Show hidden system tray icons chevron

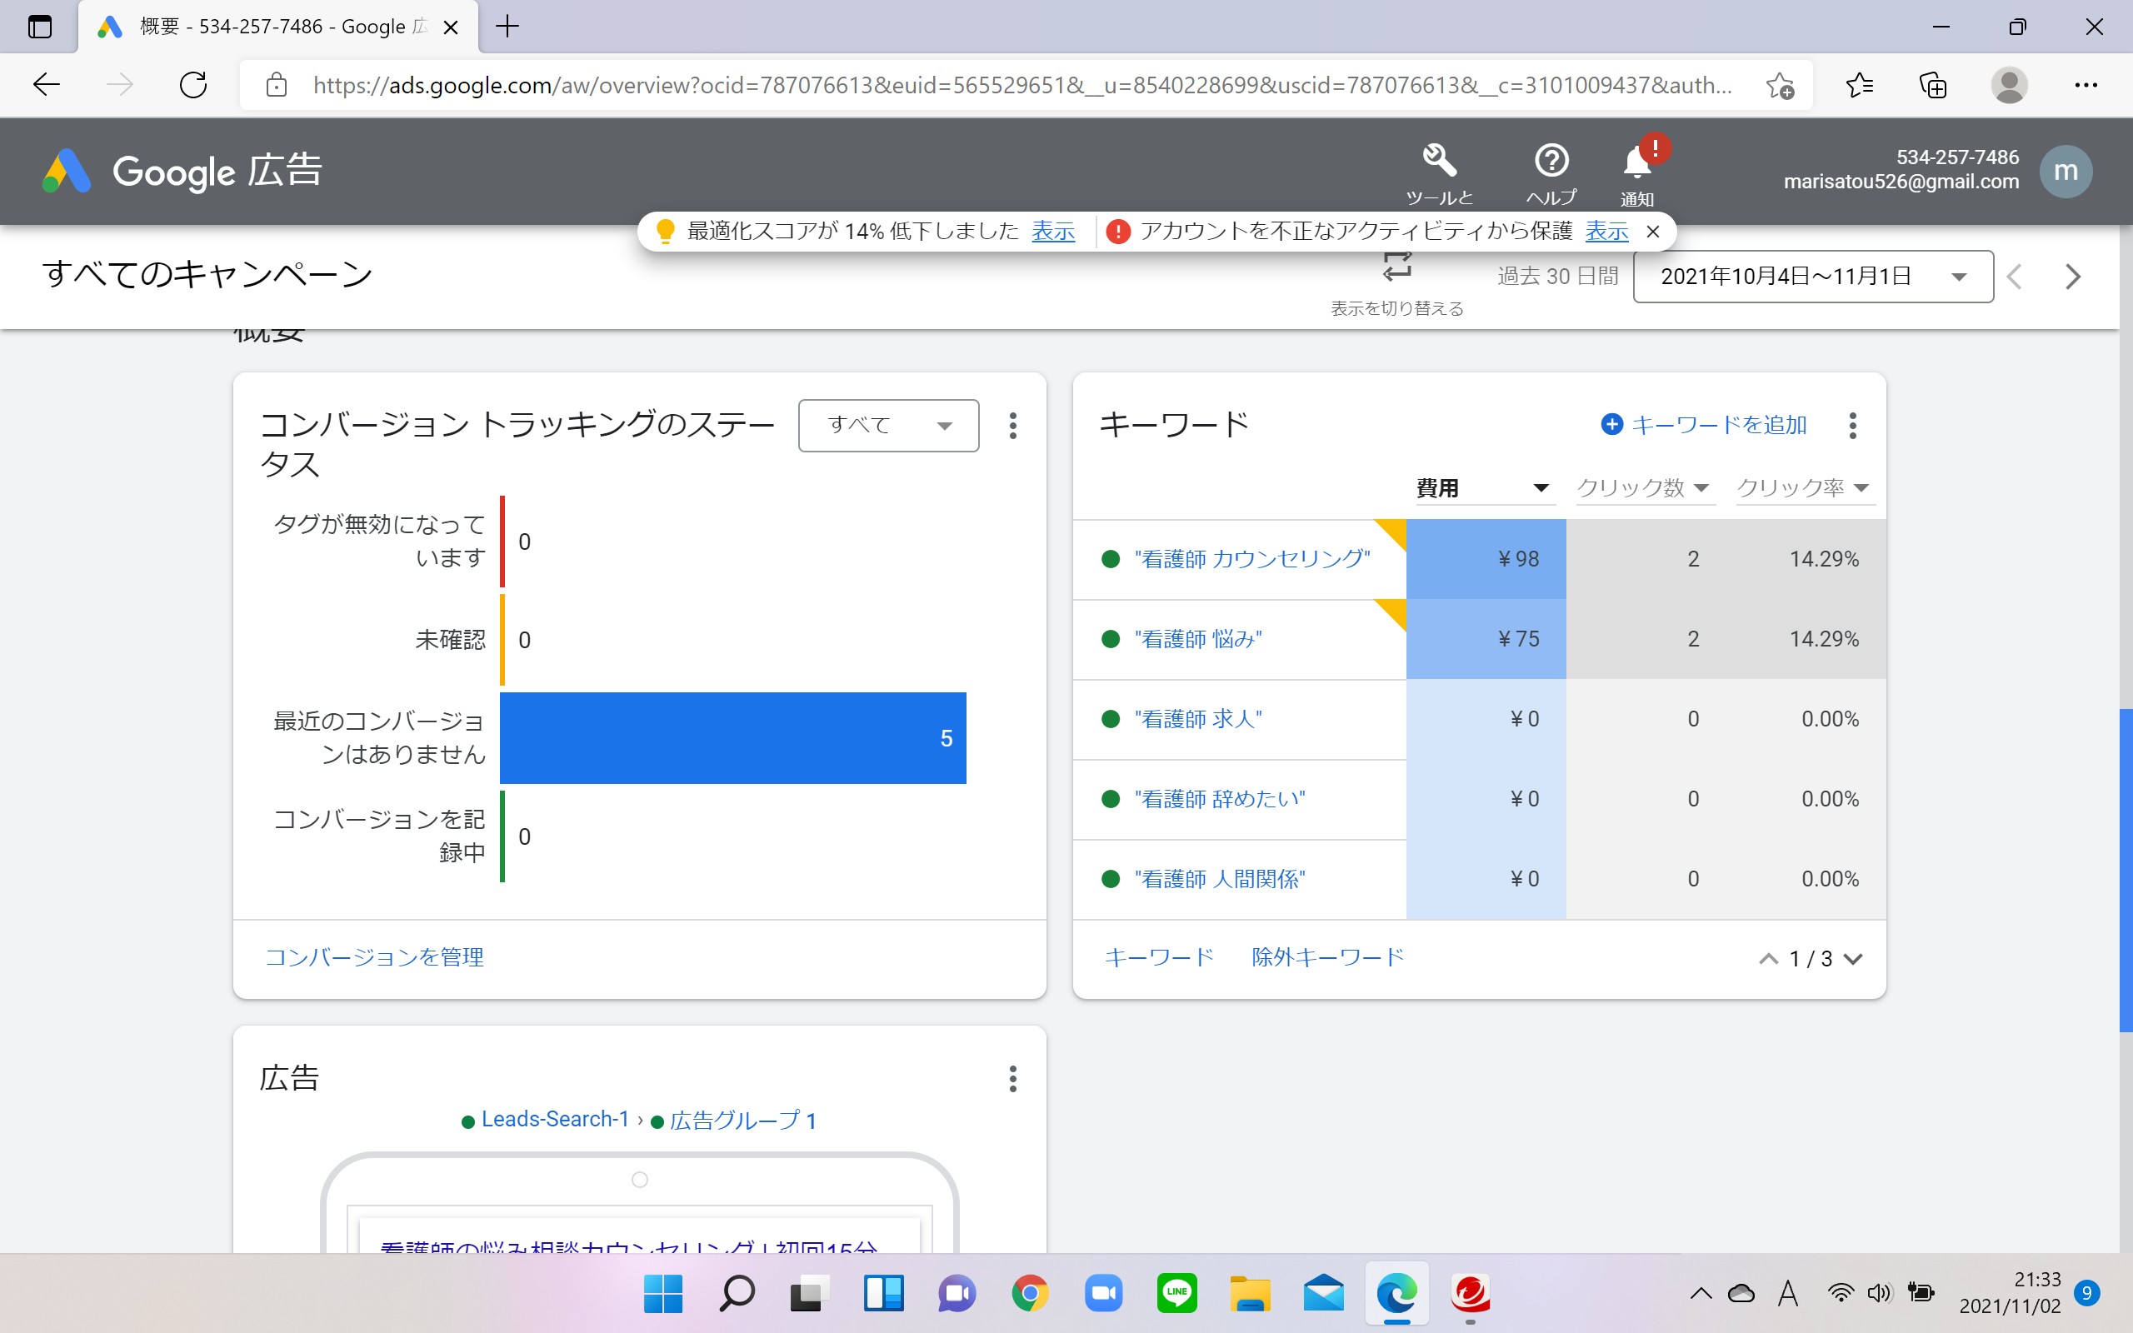click(x=1701, y=1293)
